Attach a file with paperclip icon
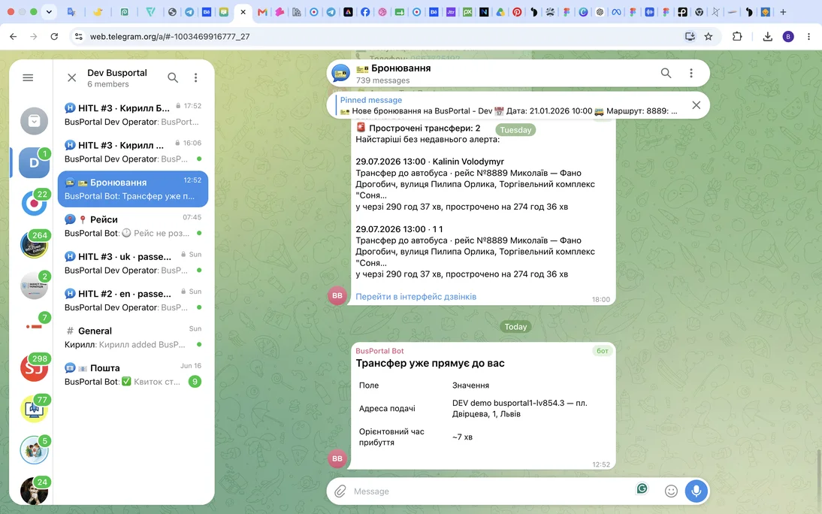 pyautogui.click(x=340, y=491)
